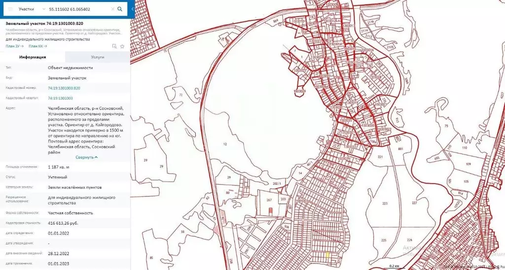Open План КК link
Image resolution: width=505 pixels, height=270 pixels.
[38, 46]
